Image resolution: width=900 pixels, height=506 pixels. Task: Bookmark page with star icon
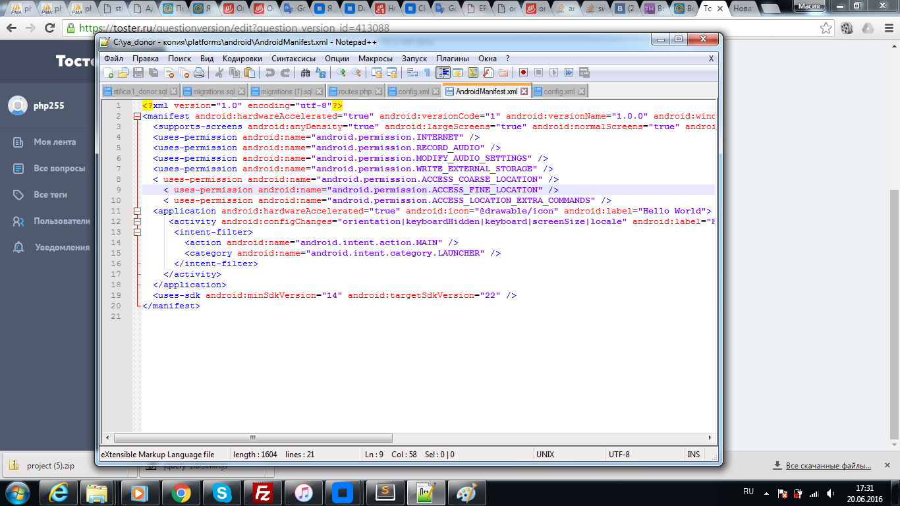point(826,28)
